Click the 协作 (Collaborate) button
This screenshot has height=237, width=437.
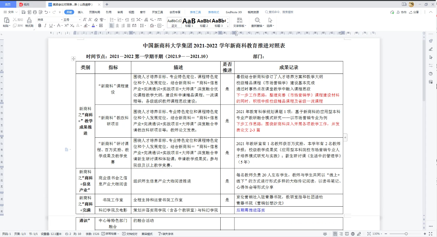[x=401, y=12]
